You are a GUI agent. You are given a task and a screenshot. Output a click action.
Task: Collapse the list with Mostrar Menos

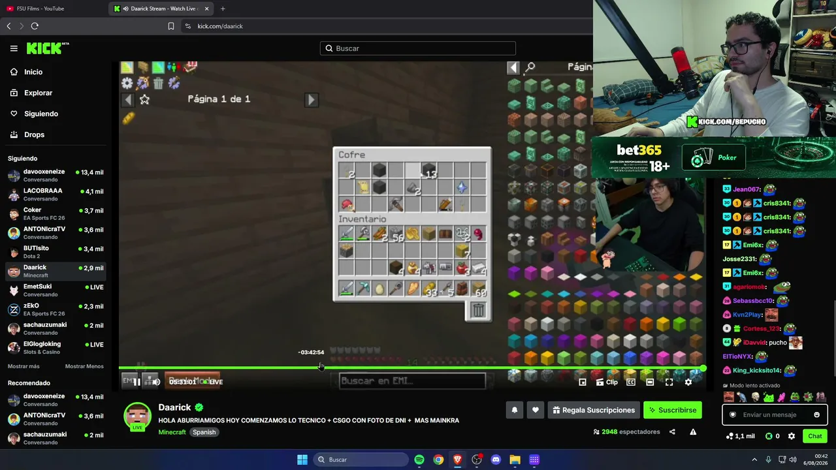[x=84, y=366]
